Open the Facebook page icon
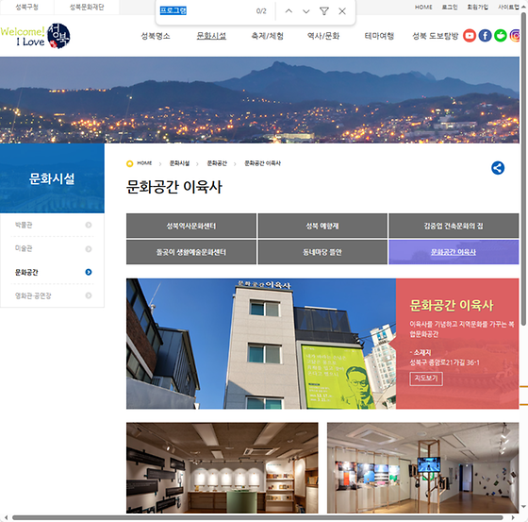Screen dimensions: 528x522 point(485,36)
